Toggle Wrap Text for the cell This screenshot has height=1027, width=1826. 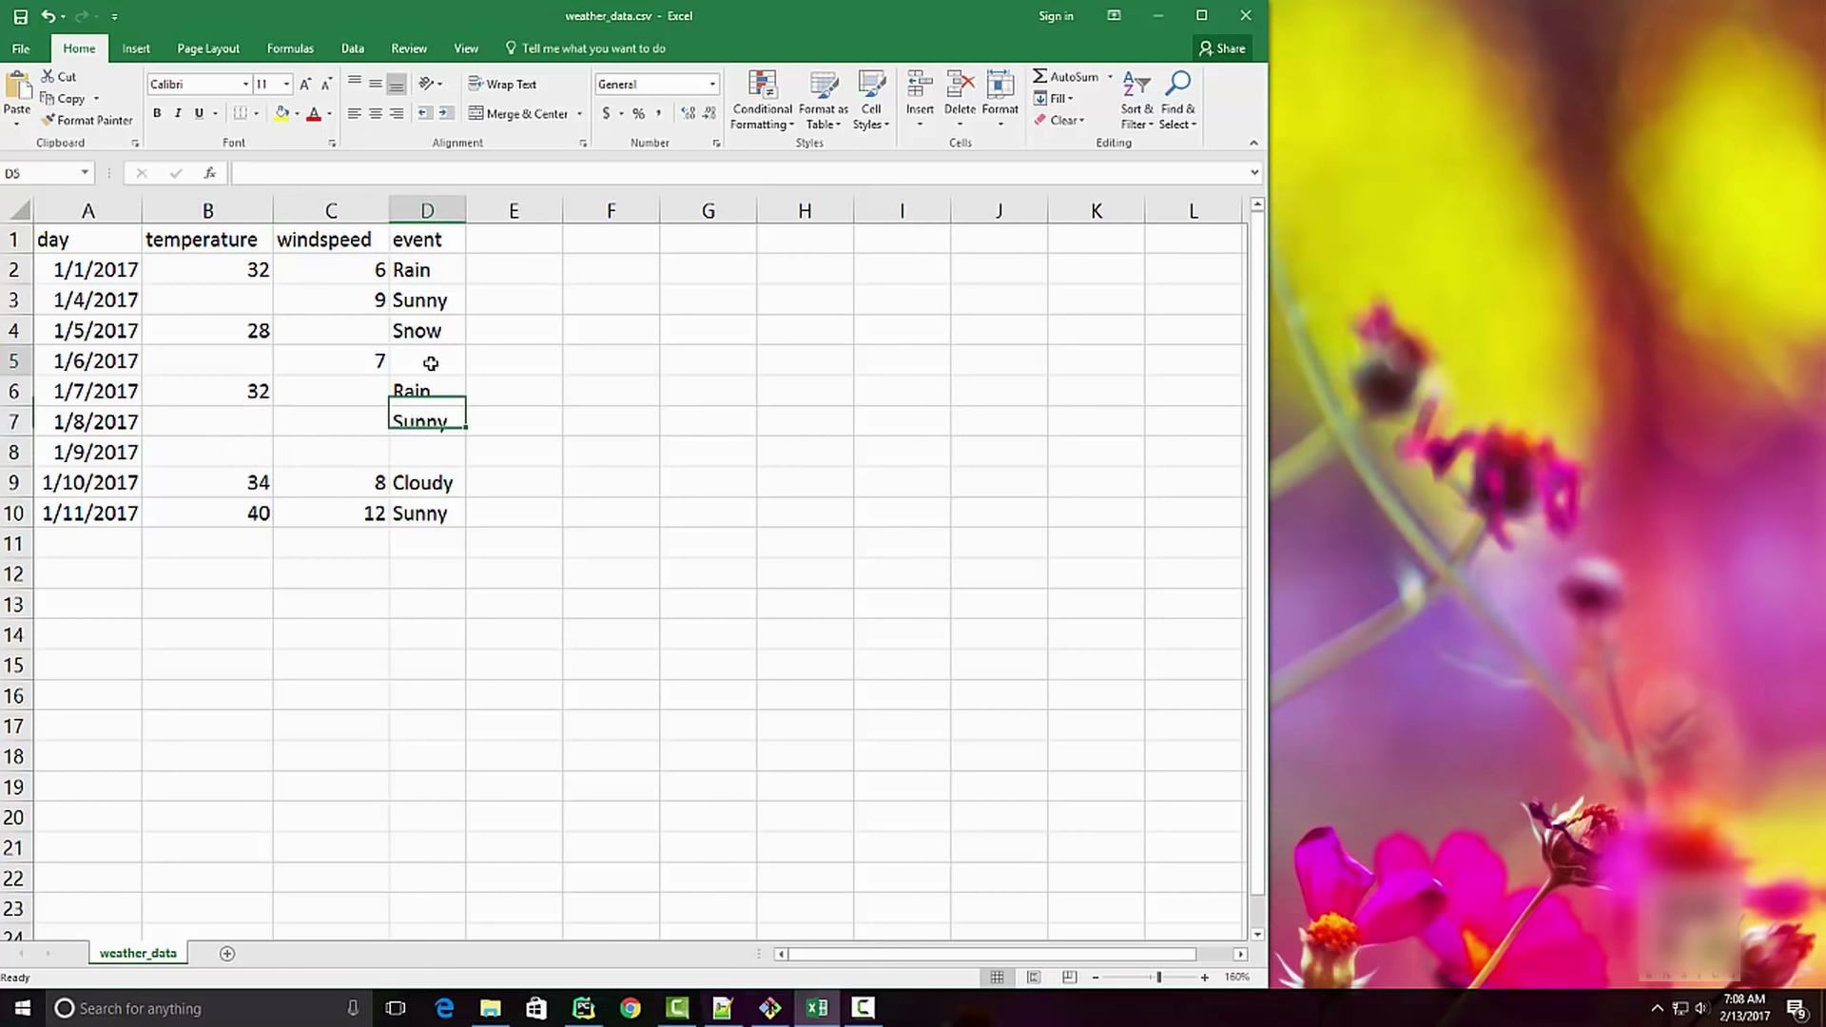(503, 84)
